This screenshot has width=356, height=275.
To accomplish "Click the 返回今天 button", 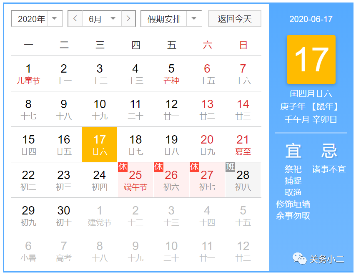I will 235,19.
